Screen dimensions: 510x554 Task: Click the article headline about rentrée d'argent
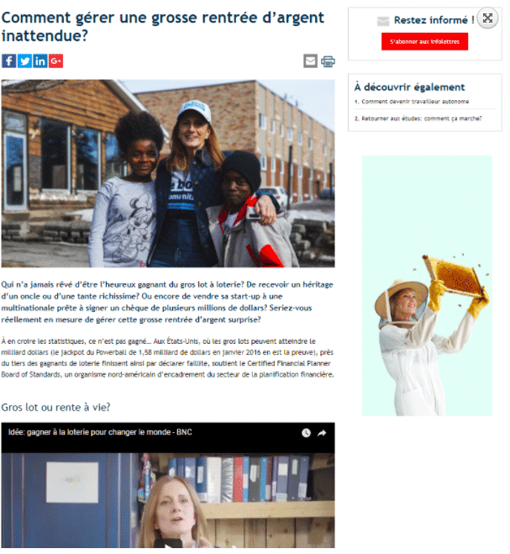162,27
